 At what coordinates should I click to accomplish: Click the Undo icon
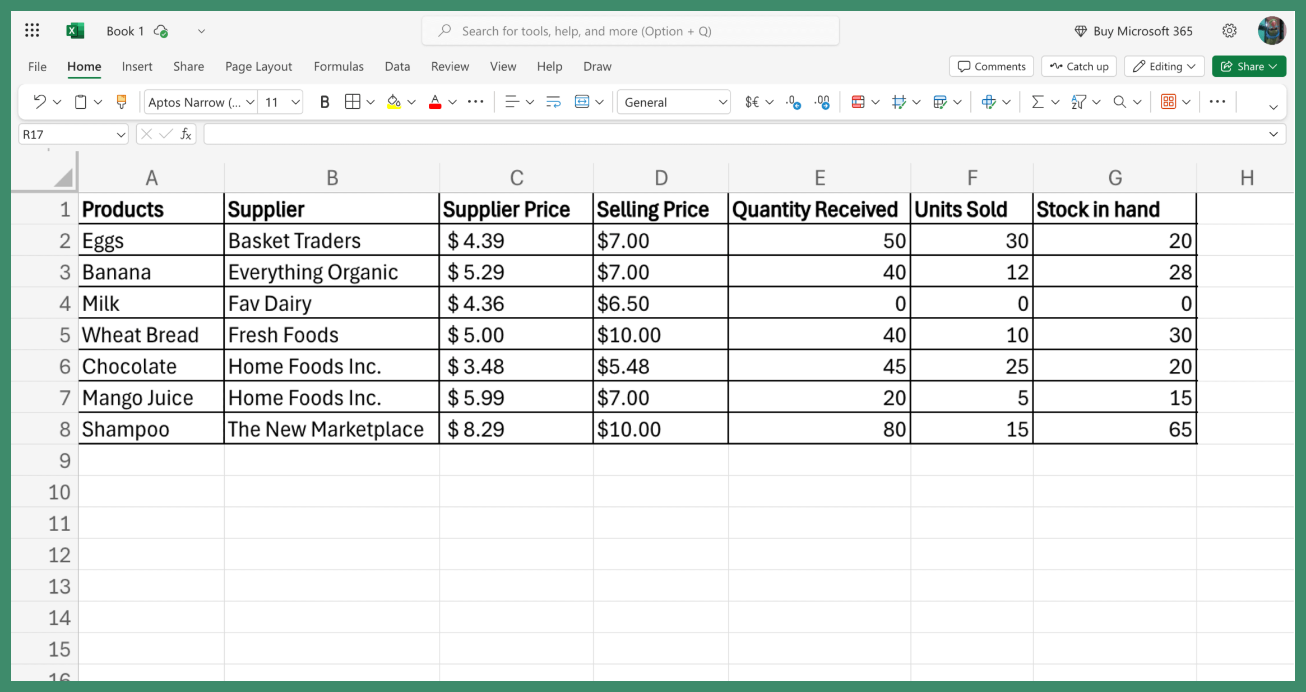[x=39, y=102]
